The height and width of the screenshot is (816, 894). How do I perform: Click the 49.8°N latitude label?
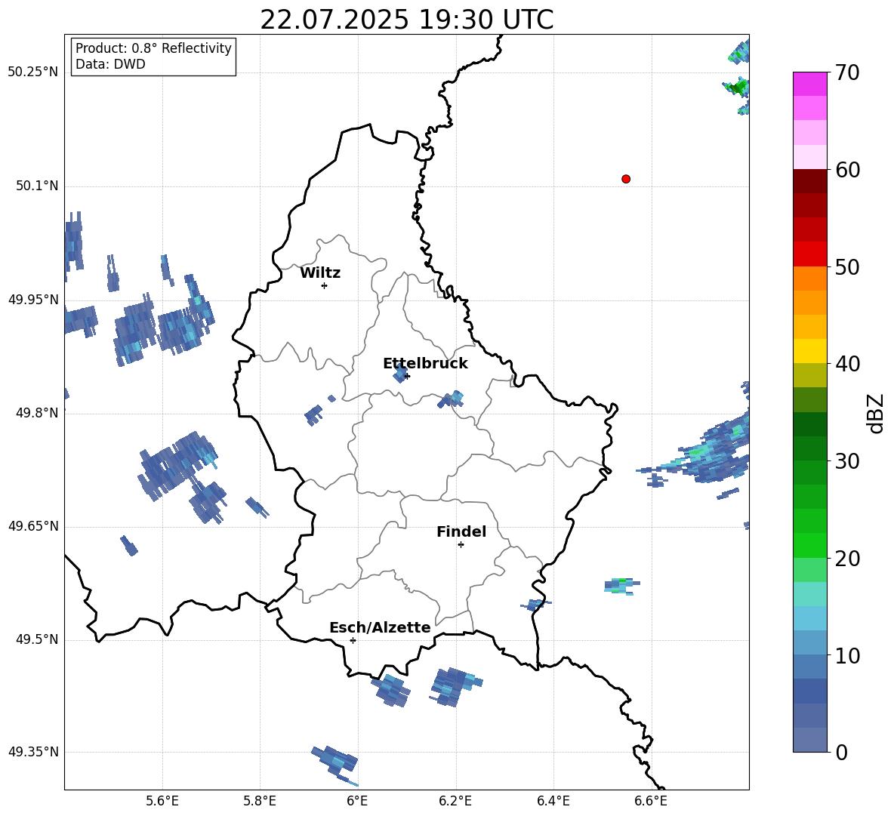click(x=37, y=413)
